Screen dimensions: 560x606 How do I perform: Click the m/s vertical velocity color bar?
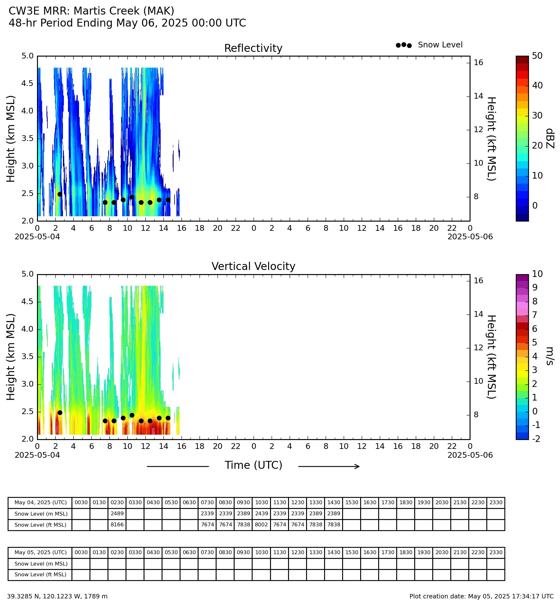tap(522, 357)
